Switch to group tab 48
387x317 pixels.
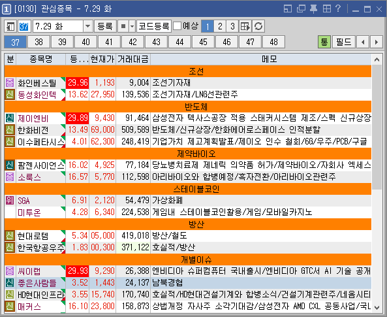pos(273,42)
